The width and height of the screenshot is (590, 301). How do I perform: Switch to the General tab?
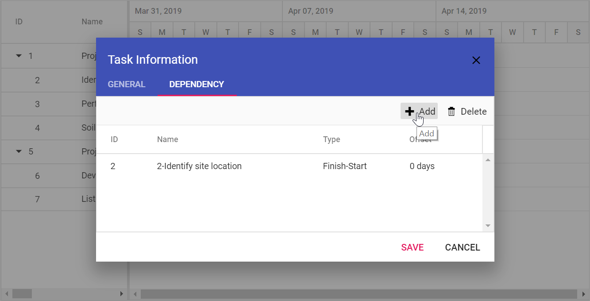point(127,84)
